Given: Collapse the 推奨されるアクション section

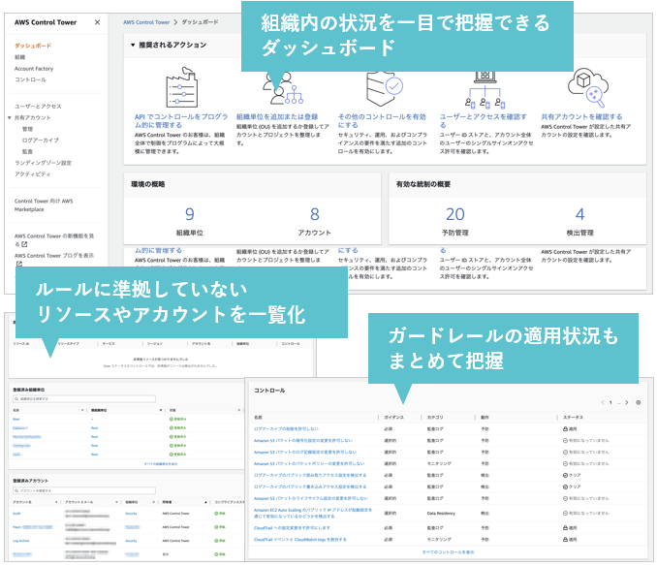Looking at the screenshot, I should click(x=133, y=45).
